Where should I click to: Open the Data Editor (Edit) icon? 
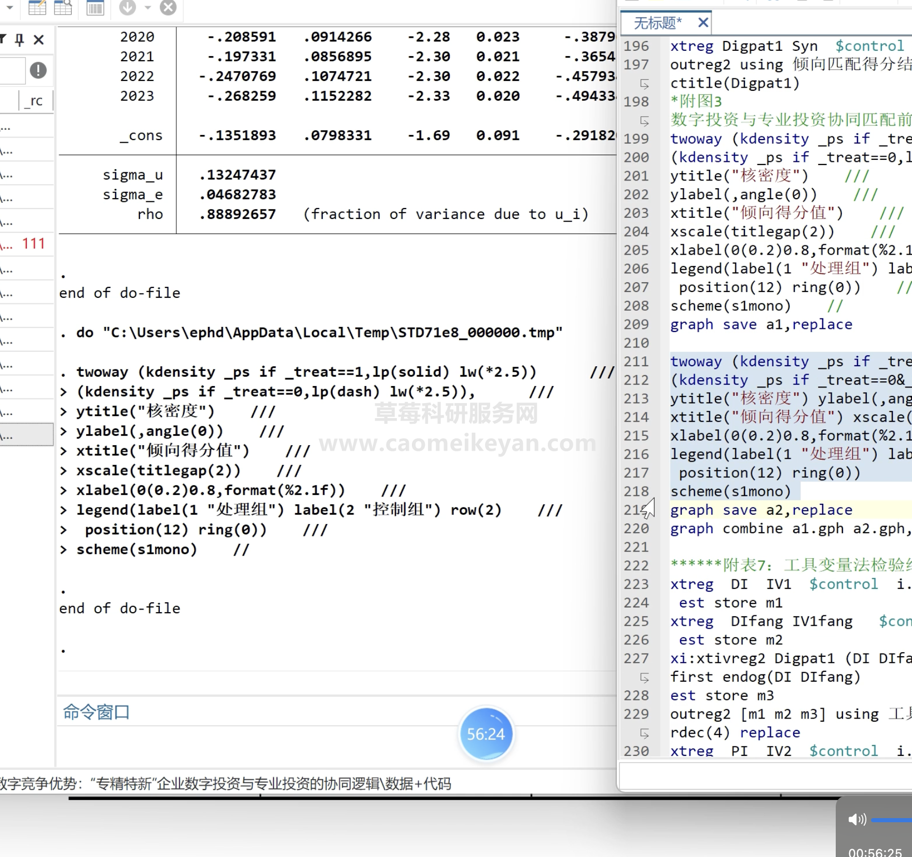click(x=37, y=7)
